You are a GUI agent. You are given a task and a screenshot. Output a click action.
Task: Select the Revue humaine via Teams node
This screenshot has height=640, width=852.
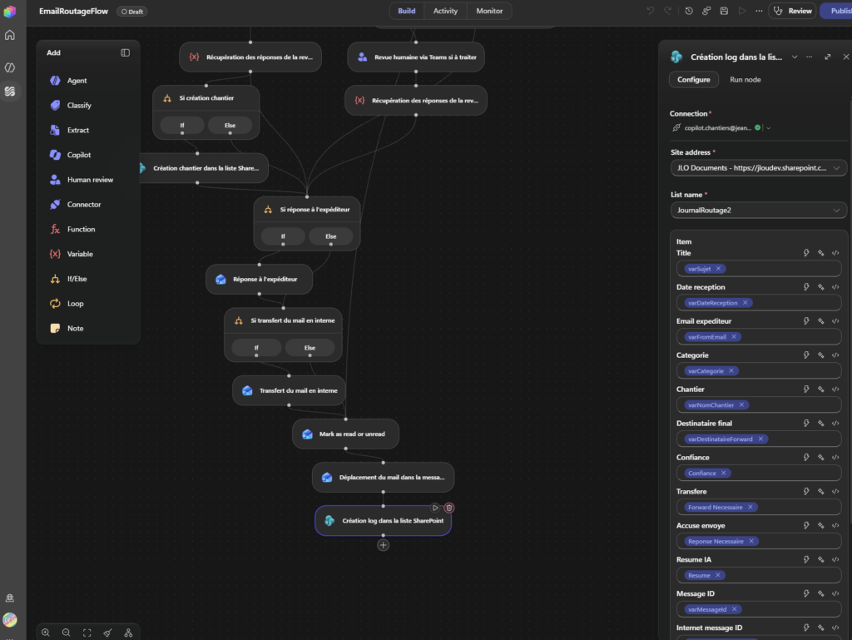[x=416, y=57]
